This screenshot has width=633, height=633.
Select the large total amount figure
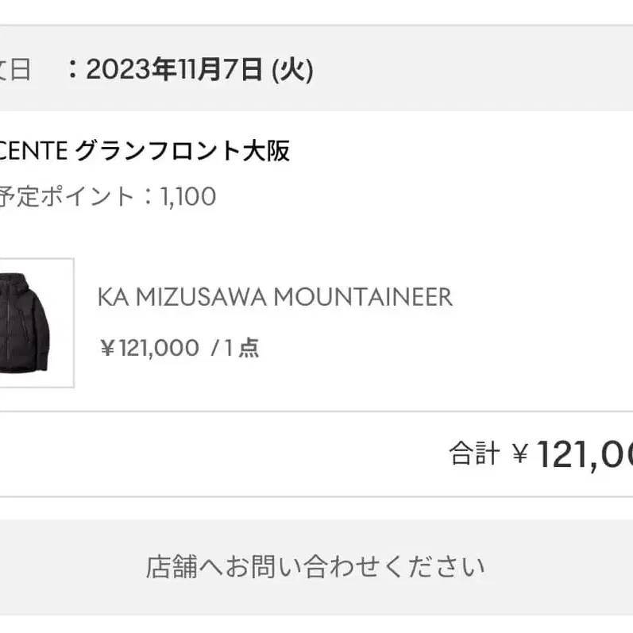coord(584,454)
